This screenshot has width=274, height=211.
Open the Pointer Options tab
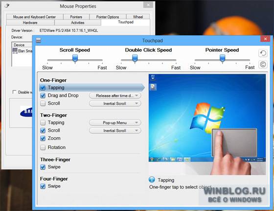pyautogui.click(x=108, y=17)
